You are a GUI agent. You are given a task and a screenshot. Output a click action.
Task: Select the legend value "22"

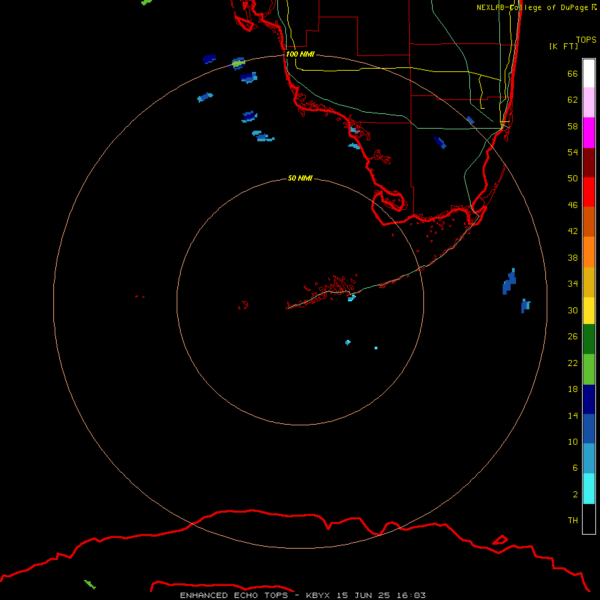tap(573, 363)
